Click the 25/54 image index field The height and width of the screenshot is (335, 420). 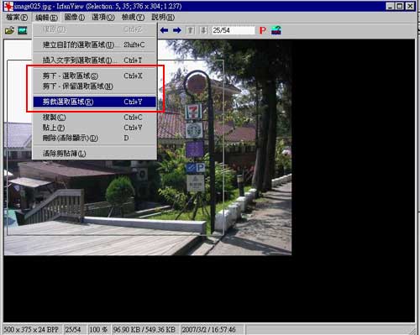click(234, 30)
